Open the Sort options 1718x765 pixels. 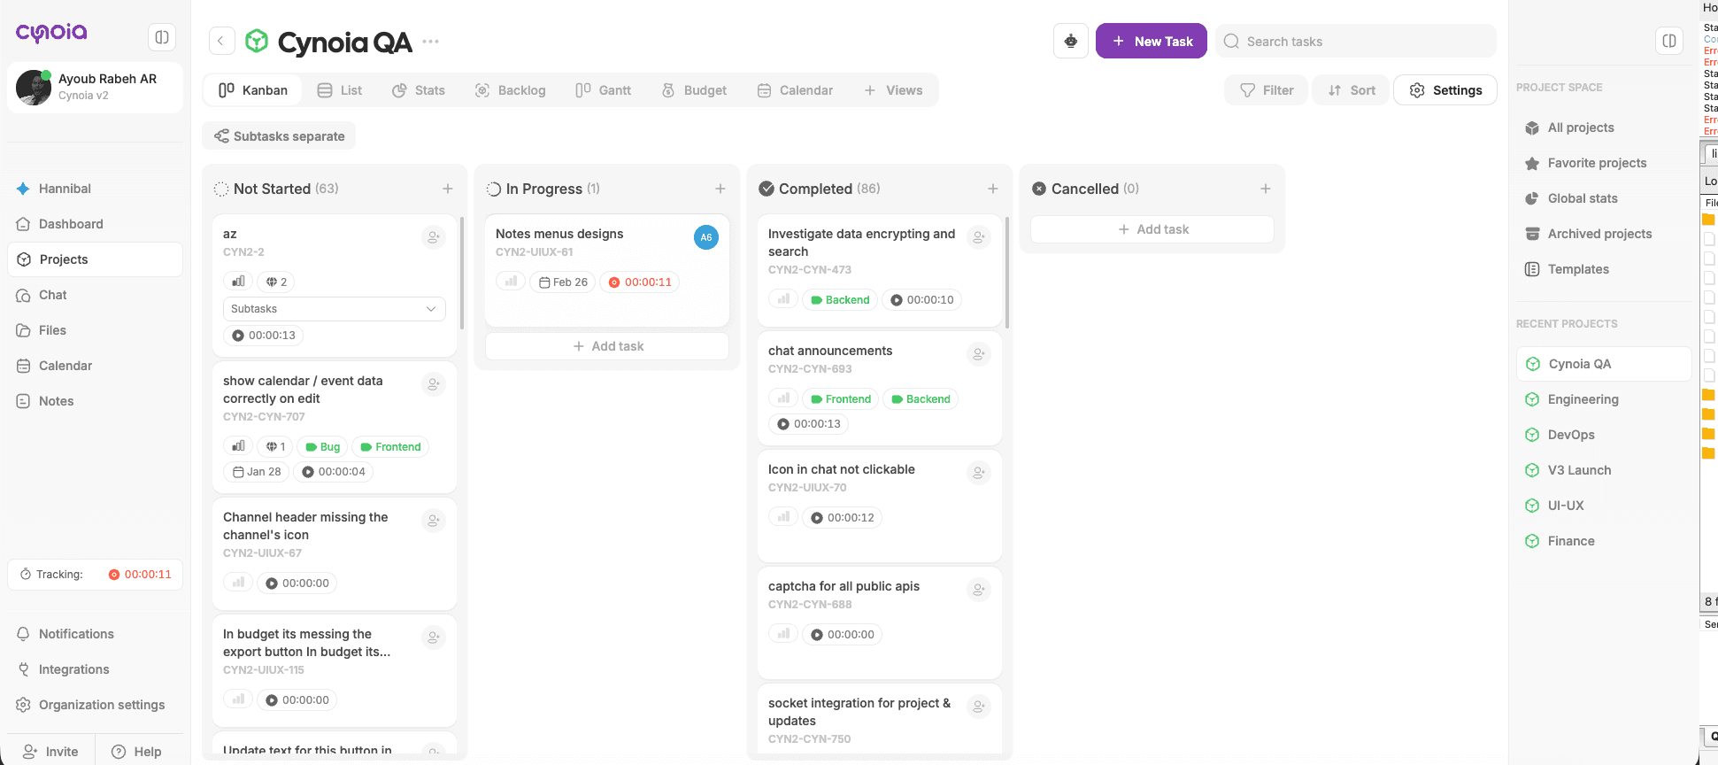pyautogui.click(x=1352, y=90)
